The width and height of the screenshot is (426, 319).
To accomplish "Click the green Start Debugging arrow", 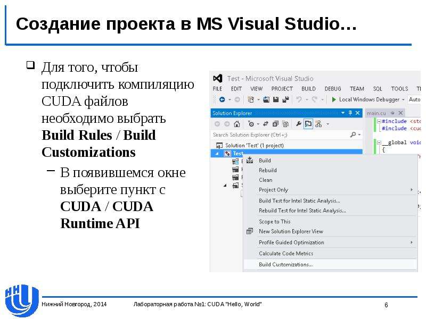I will pyautogui.click(x=334, y=99).
